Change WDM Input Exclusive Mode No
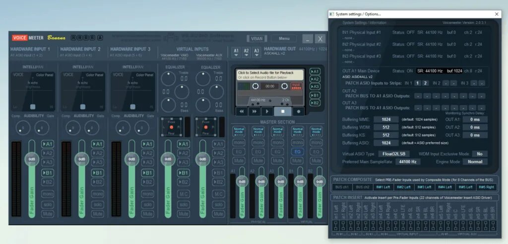This screenshot has height=244, width=508. click(480, 154)
